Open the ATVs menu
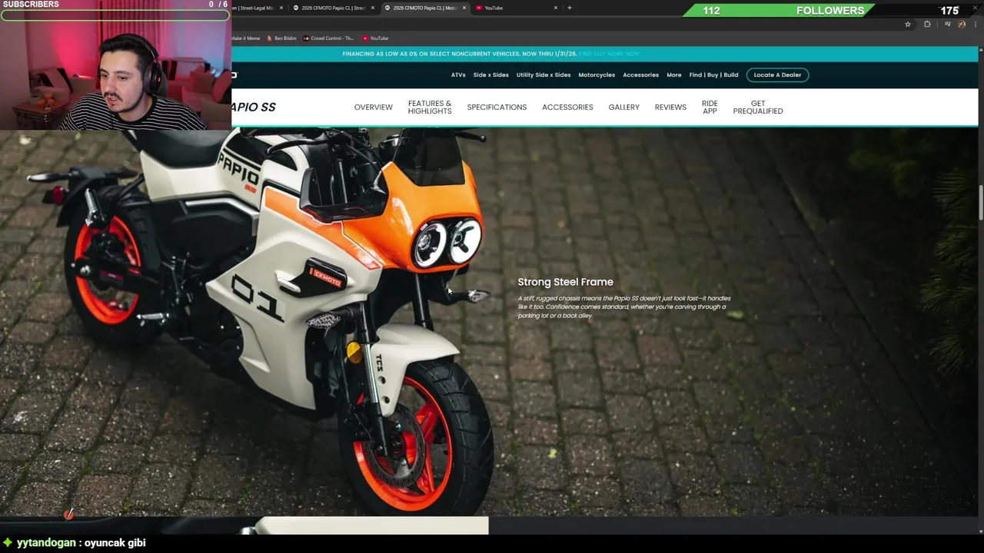The width and height of the screenshot is (984, 553). pyautogui.click(x=458, y=75)
